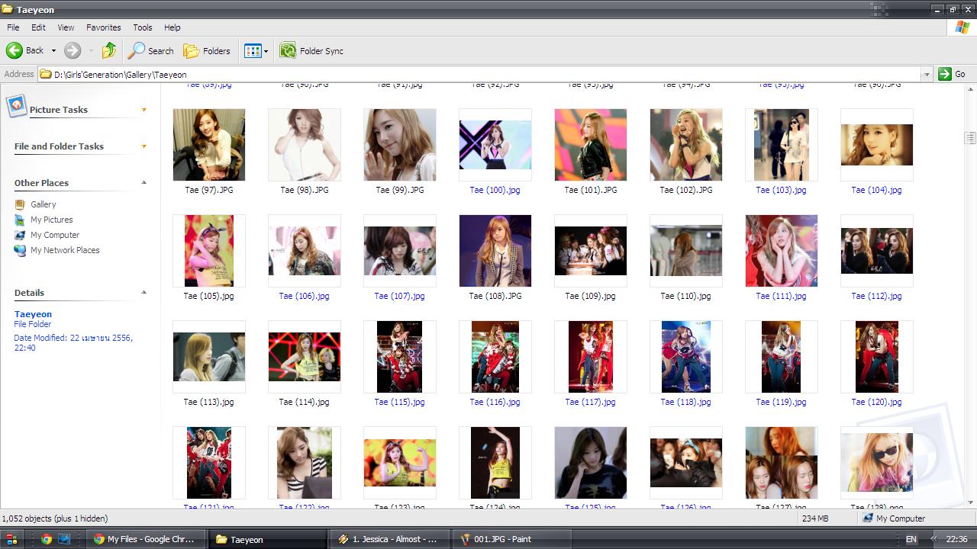Open the My Network Places link
This screenshot has height=549, width=977.
65,250
